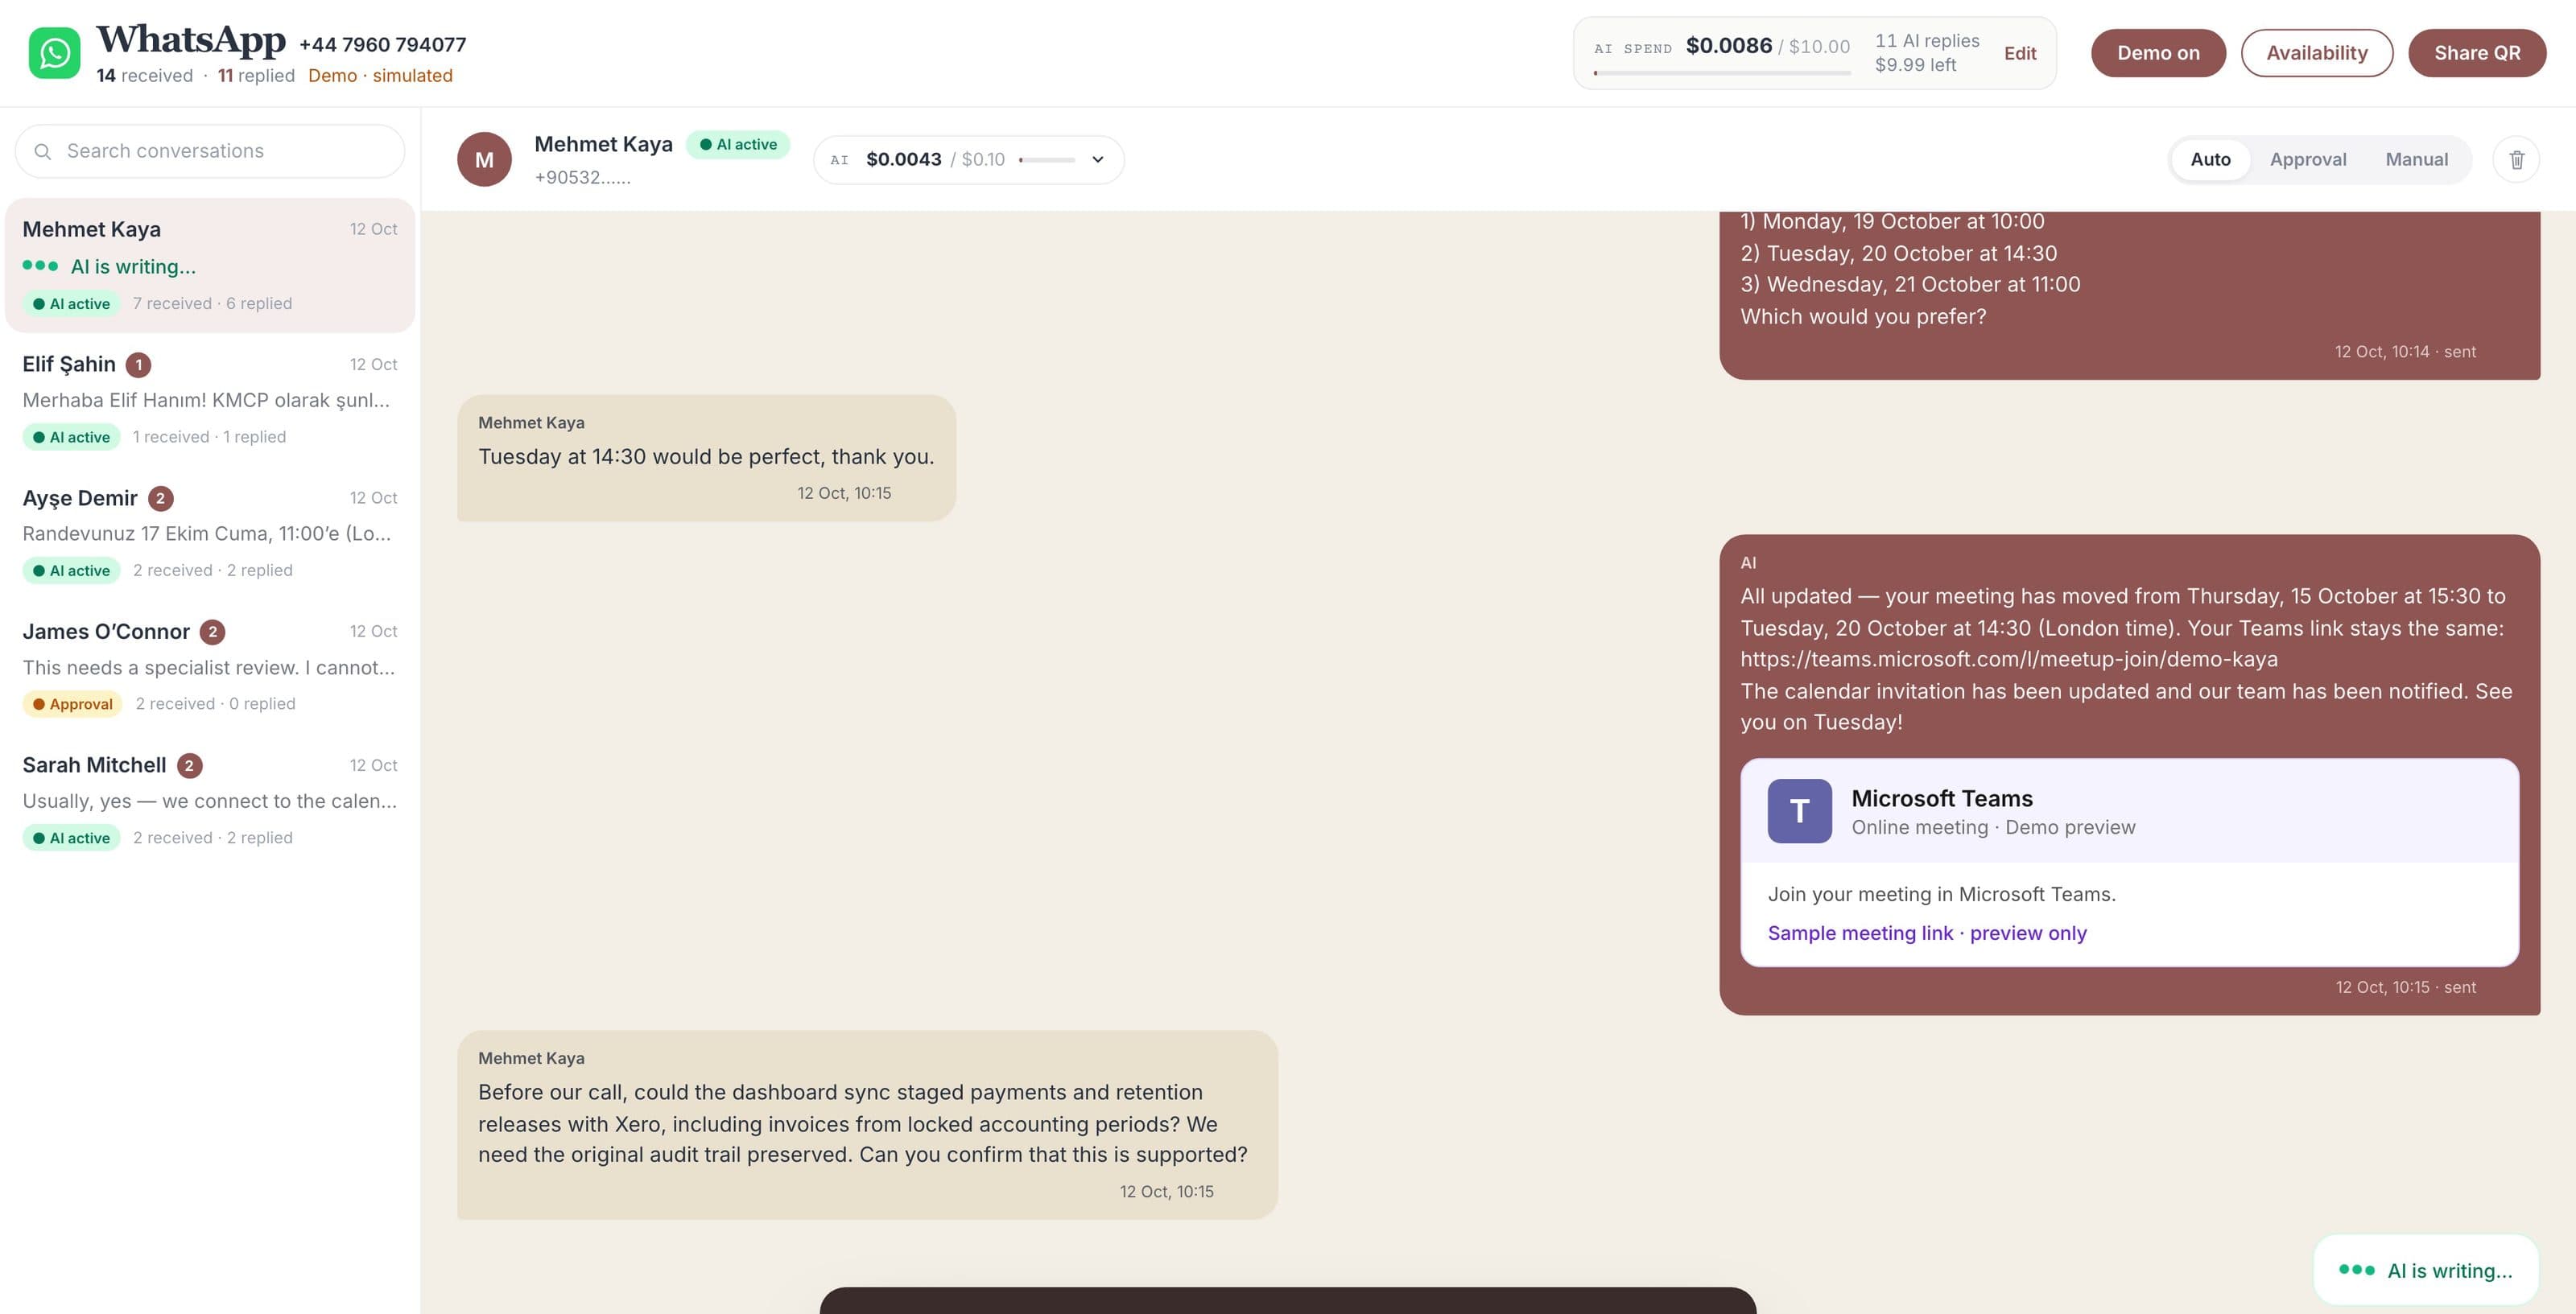Open Sarah Mitchell conversation
Image resolution: width=2576 pixels, height=1314 pixels.
[x=210, y=801]
